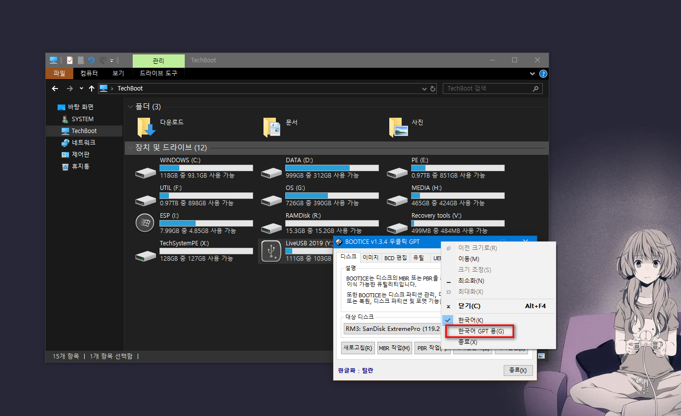681x416 pixels.
Task: Click the magnifier icon in the search box
Action: 535,89
